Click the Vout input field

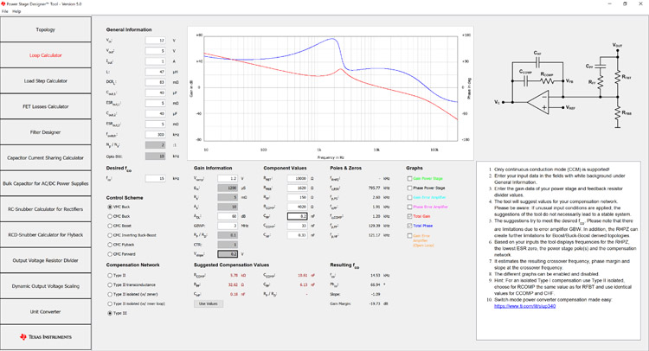tap(156, 51)
